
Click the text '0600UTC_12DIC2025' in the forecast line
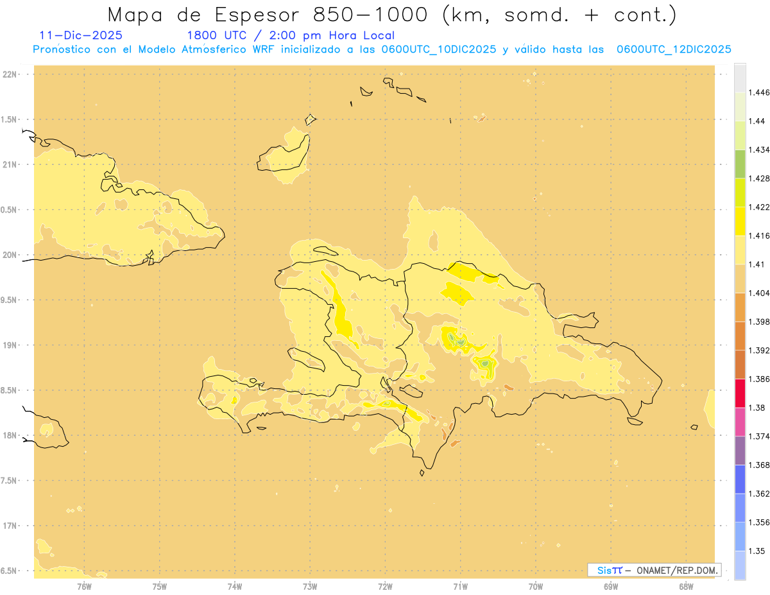674,49
